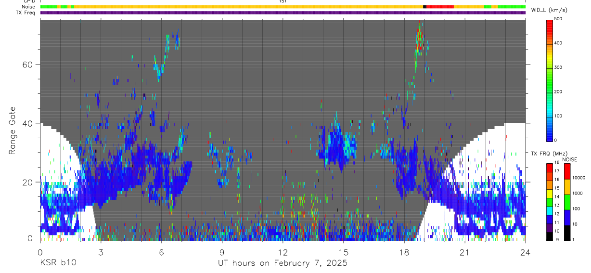Click the purple TX Freq strip
The image size is (591, 273).
click(x=283, y=13)
